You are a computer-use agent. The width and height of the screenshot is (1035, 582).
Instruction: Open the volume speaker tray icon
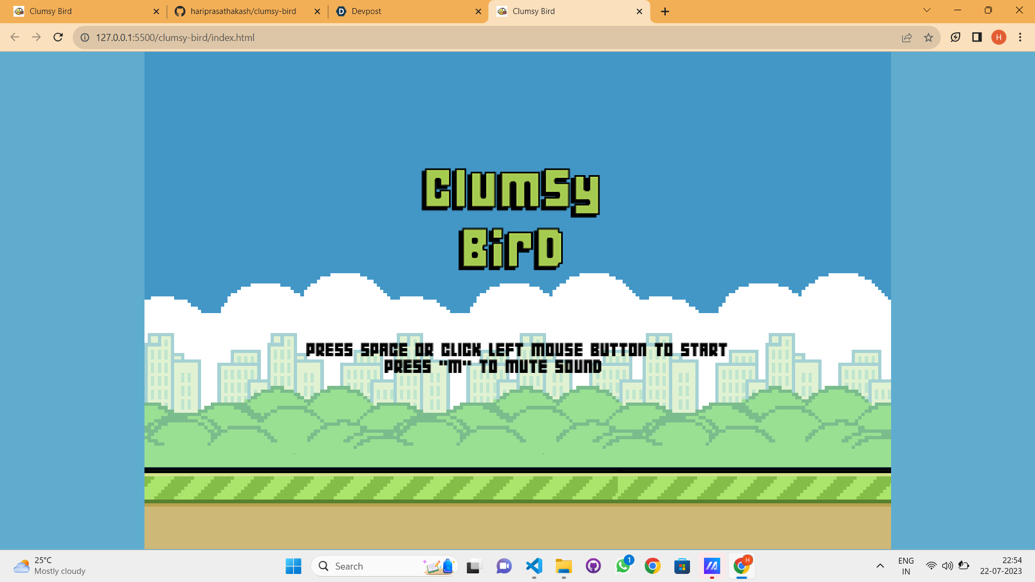[947, 566]
